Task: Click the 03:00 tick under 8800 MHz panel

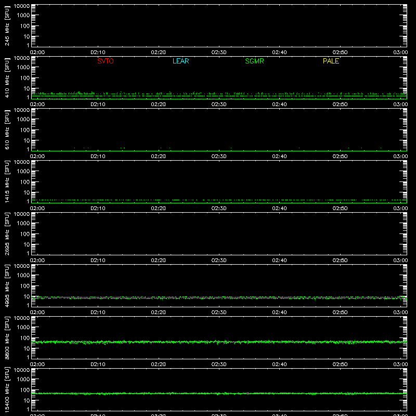Action: coord(400,365)
